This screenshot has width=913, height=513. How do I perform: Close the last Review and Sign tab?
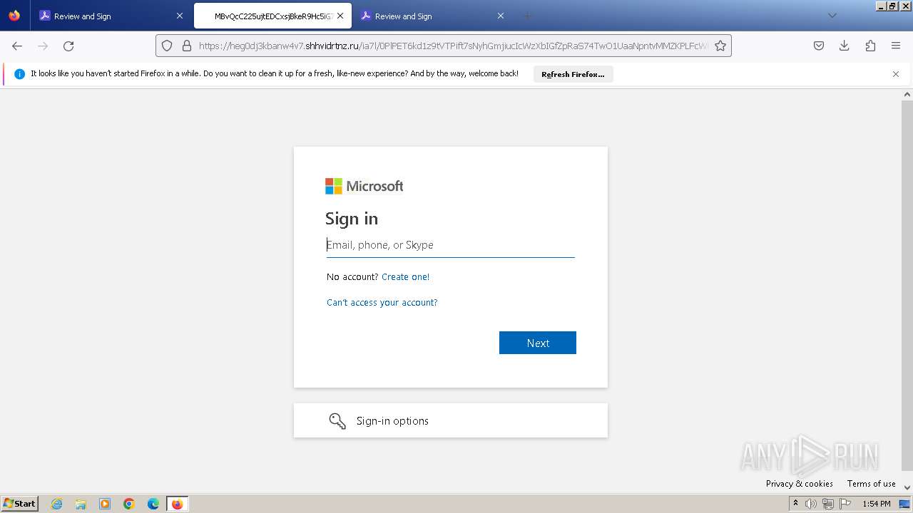click(x=501, y=16)
